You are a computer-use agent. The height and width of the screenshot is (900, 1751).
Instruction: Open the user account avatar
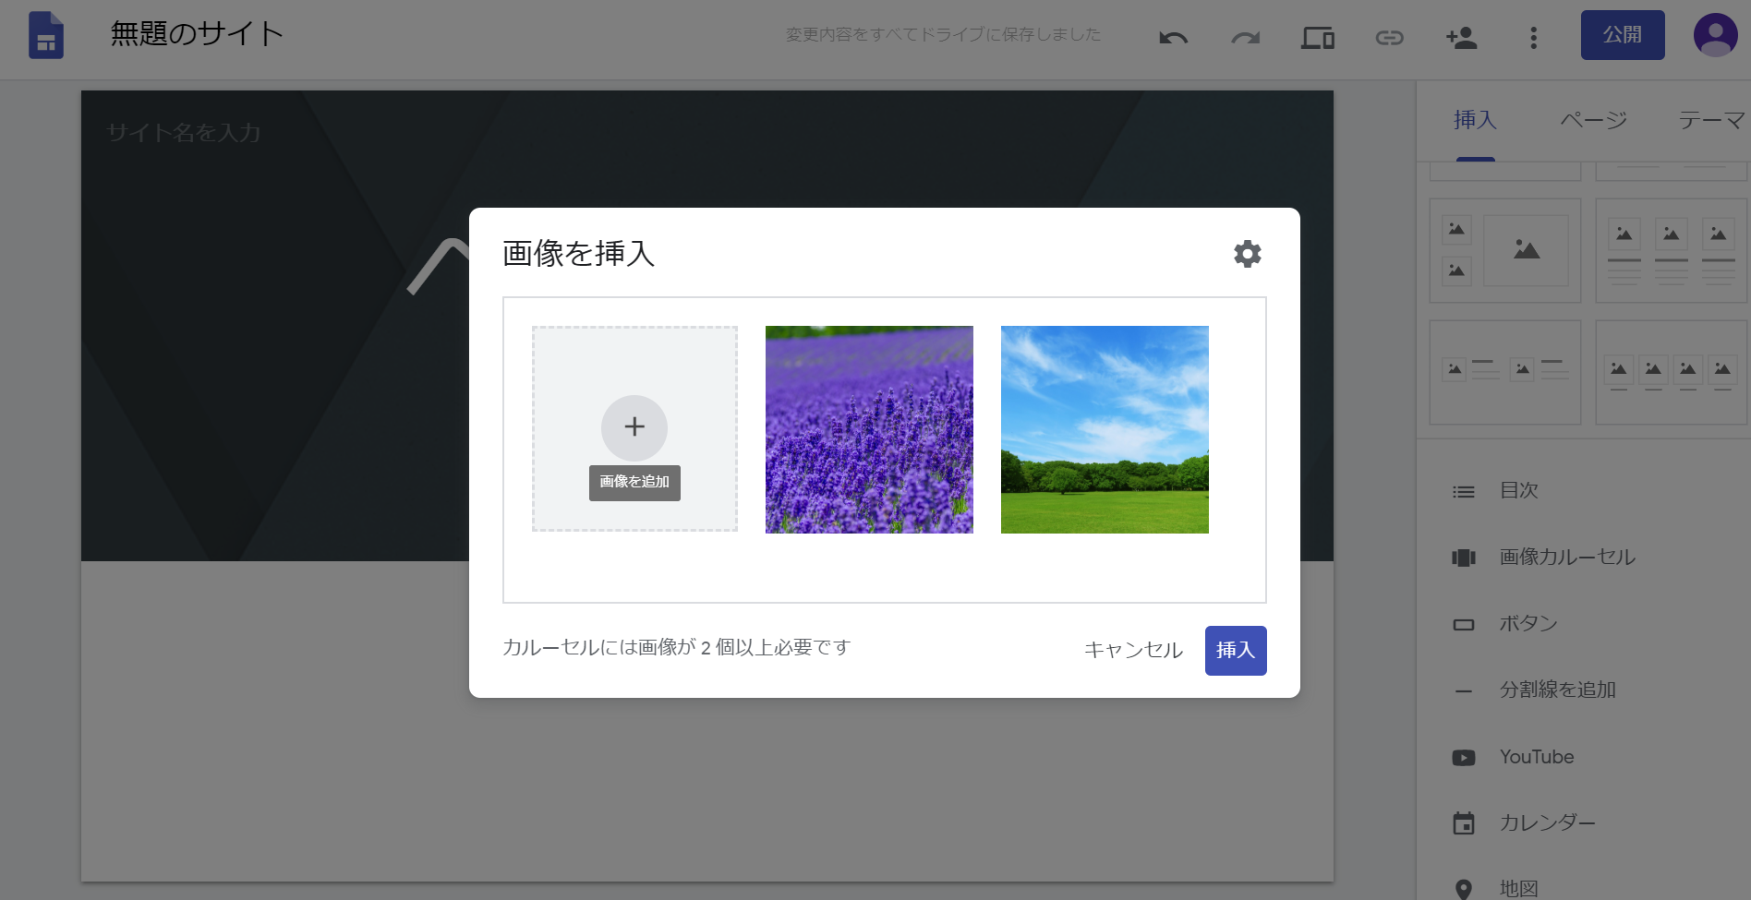tap(1715, 35)
